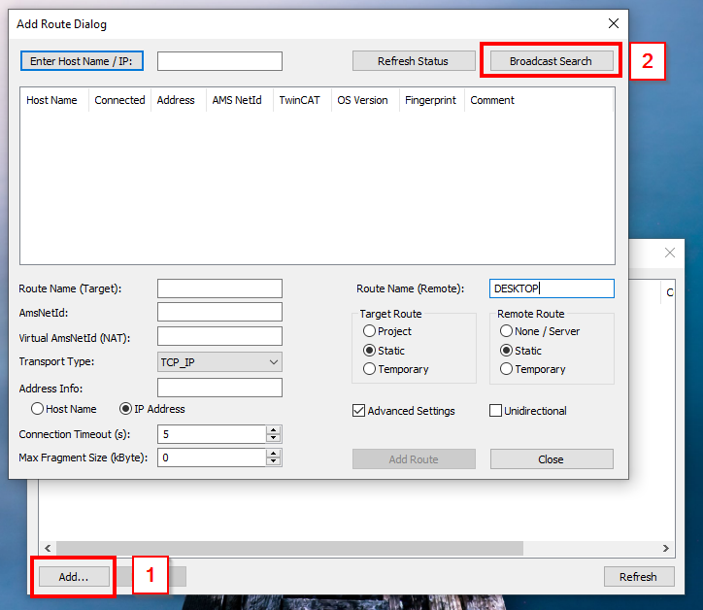Select None / Server remote route option
The image size is (703, 610).
pos(507,331)
